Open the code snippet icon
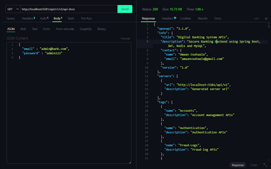Screen dimensions: 271x169 point(256,18)
